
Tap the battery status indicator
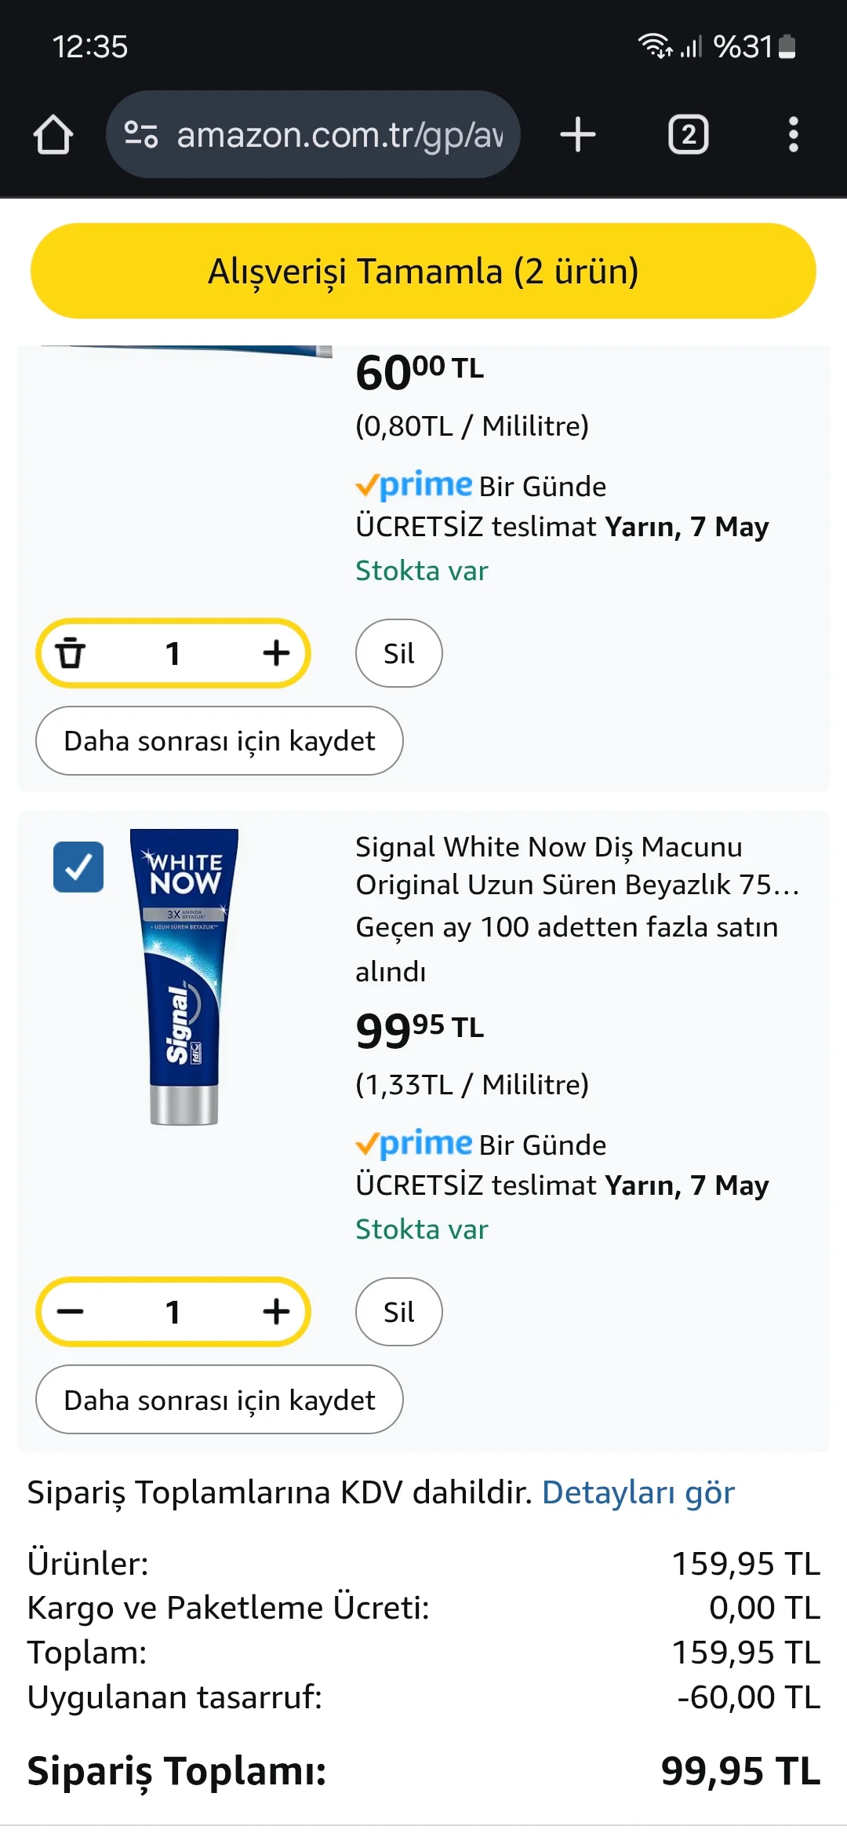click(787, 47)
